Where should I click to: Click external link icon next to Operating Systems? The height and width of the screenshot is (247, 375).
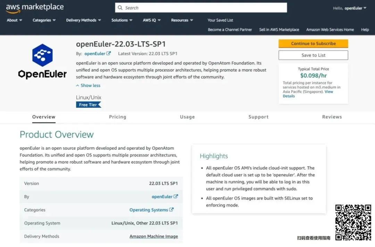point(171,210)
